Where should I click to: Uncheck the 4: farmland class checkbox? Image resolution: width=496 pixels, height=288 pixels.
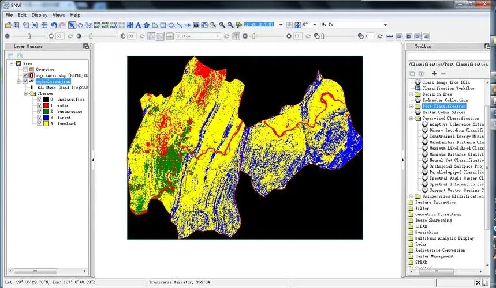coord(39,123)
